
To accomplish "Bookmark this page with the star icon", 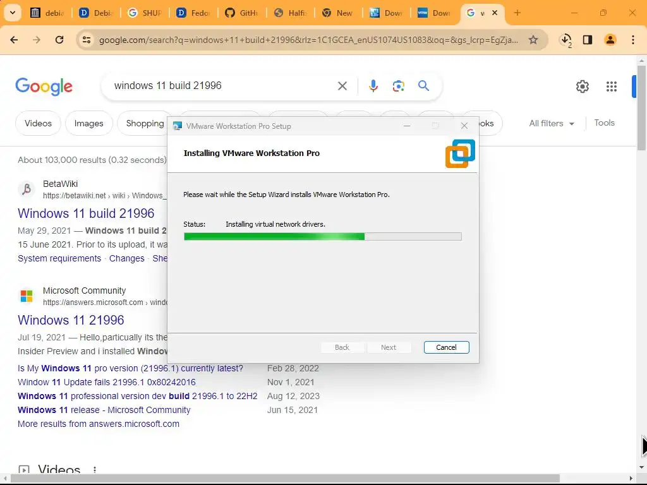I will click(533, 40).
